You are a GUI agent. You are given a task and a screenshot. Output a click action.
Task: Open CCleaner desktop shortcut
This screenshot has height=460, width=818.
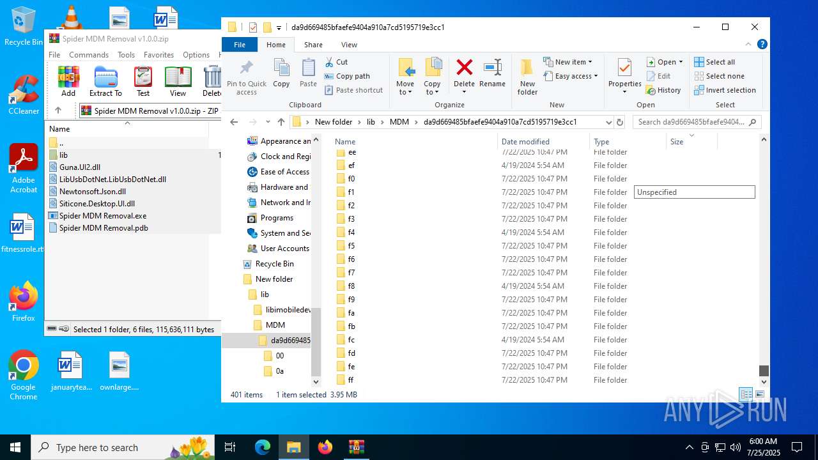pos(24,95)
